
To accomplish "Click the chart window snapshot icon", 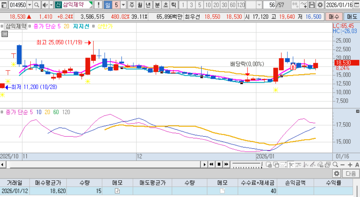I will pos(328,165).
